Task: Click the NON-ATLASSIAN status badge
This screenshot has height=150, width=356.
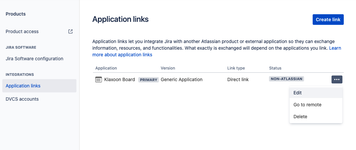Action: (287, 79)
